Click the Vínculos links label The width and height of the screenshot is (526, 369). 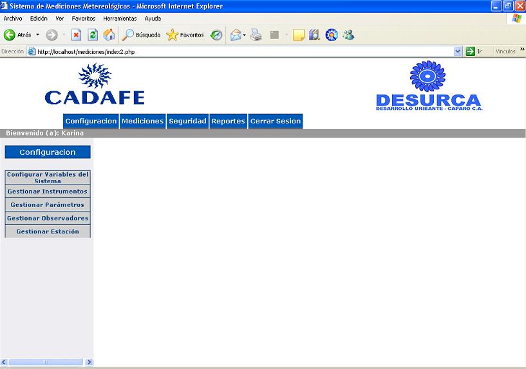tap(505, 51)
